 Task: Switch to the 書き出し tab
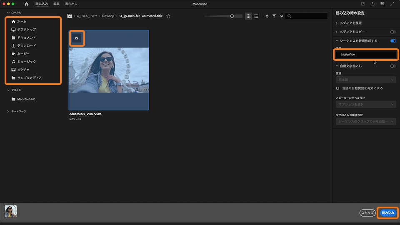pyautogui.click(x=71, y=4)
